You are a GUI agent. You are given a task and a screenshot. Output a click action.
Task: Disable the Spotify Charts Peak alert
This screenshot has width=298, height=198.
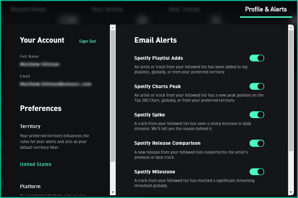(257, 86)
